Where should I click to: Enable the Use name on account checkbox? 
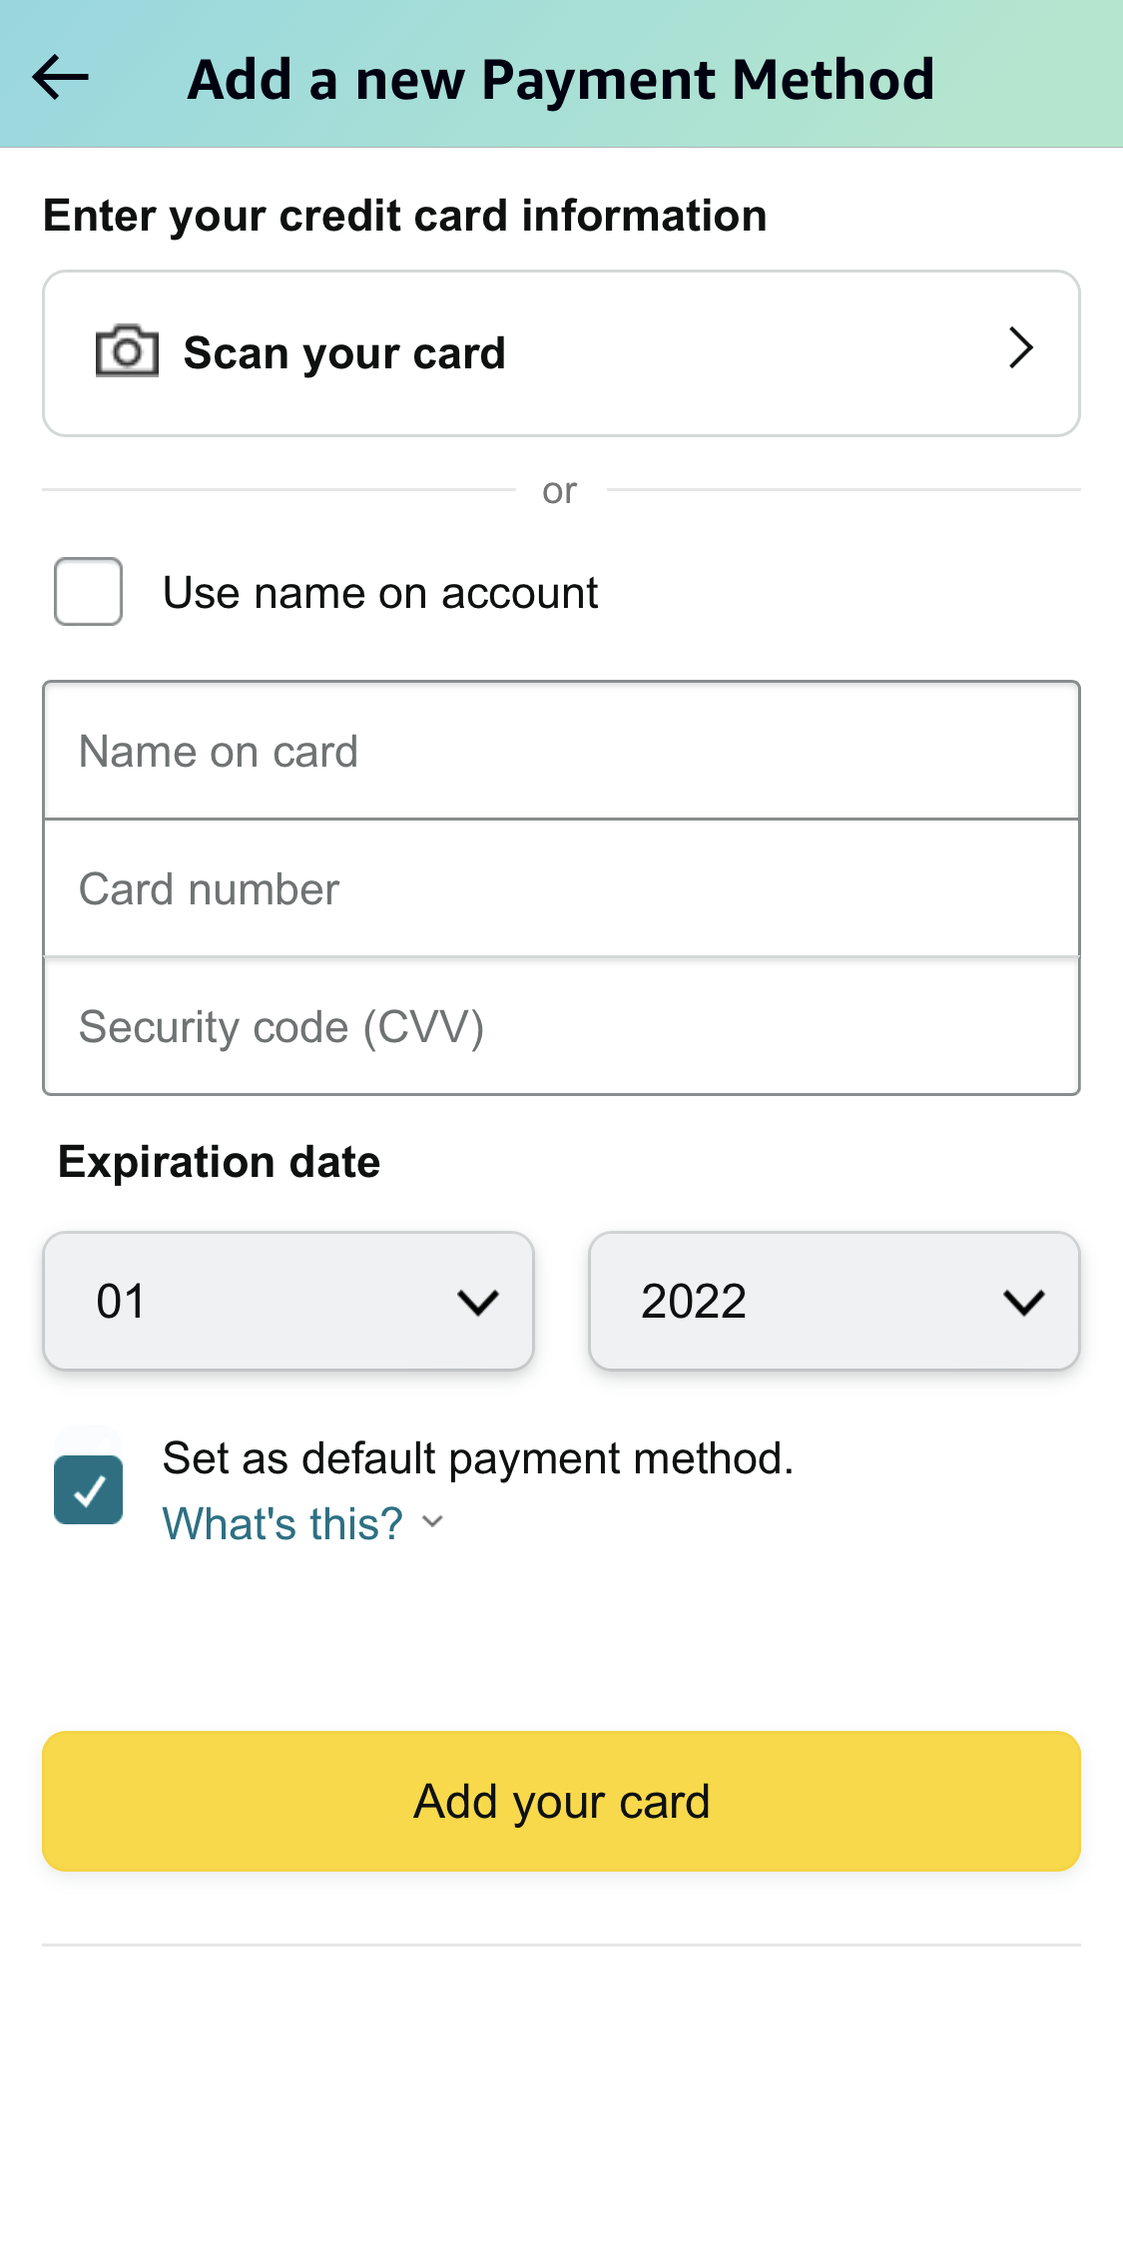88,592
